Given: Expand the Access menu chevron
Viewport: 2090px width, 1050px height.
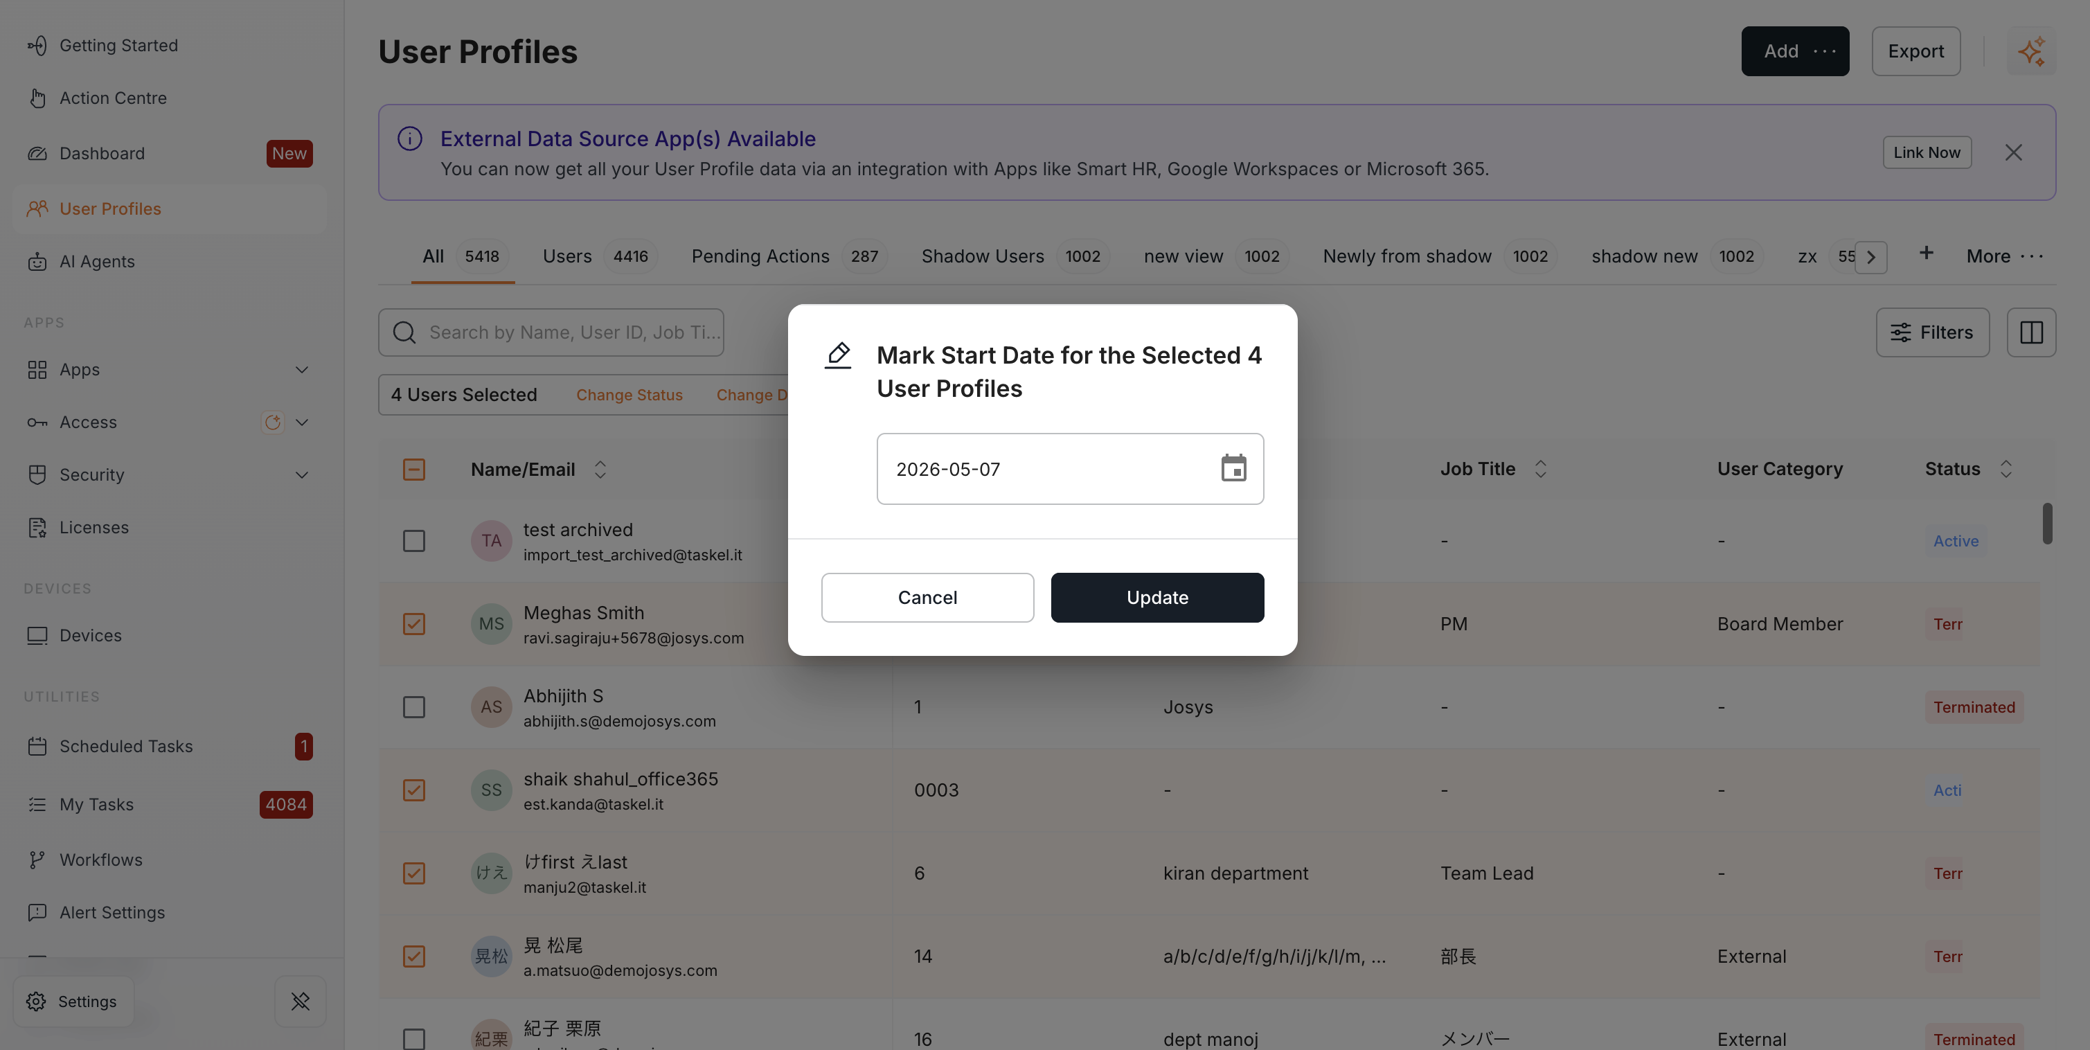Looking at the screenshot, I should [302, 422].
